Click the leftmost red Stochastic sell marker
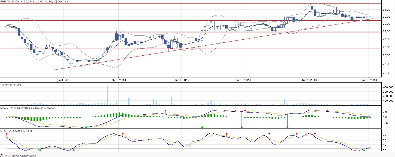The height and width of the screenshot is (157, 395). (x=7, y=134)
